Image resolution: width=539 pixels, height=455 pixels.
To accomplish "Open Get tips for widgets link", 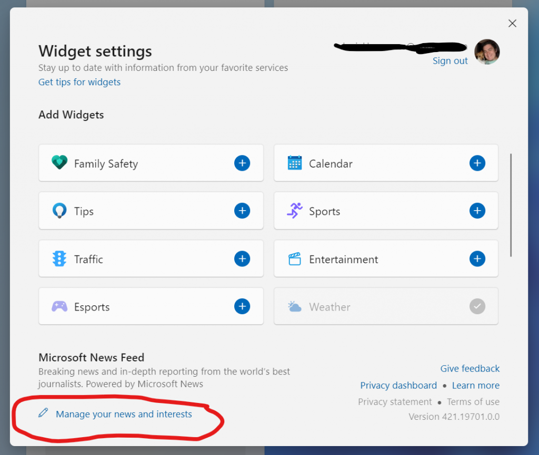I will coord(79,82).
